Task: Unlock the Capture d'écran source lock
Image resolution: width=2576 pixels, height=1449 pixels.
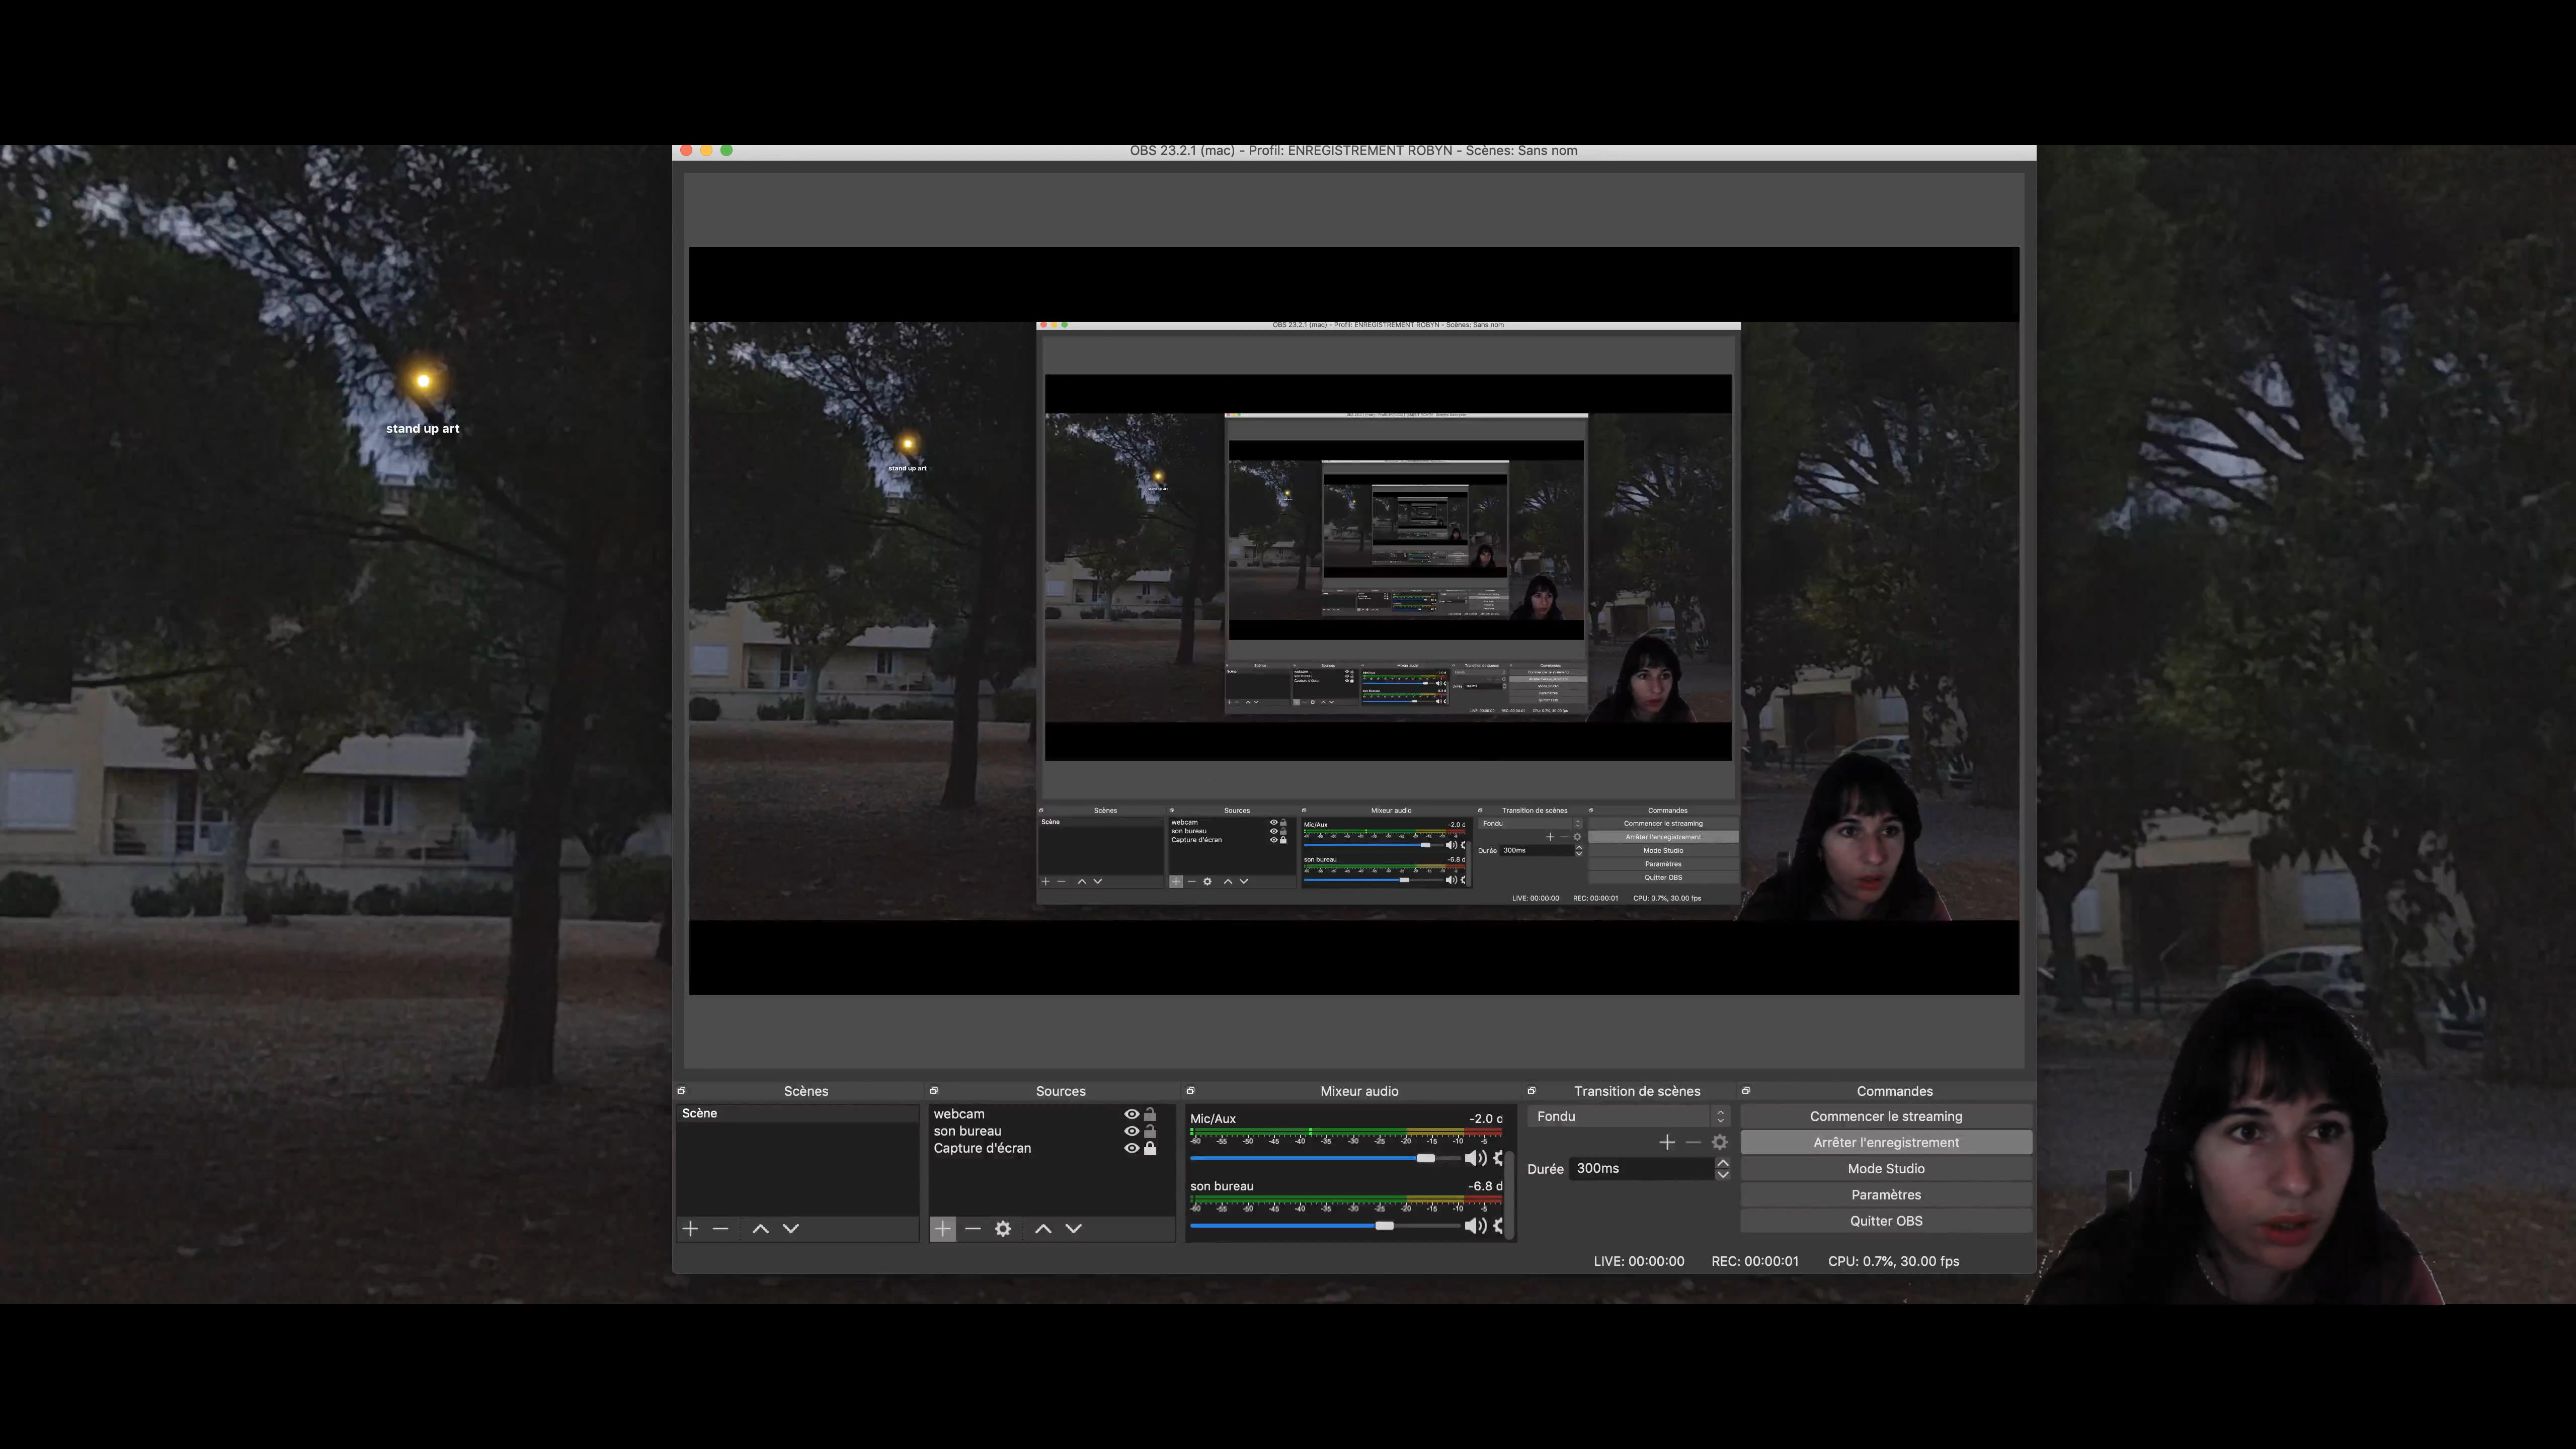Action: coord(1150,1148)
